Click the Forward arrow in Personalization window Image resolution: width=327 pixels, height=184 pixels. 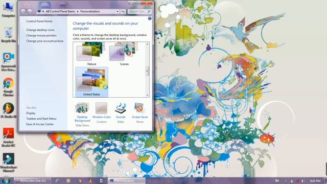pyautogui.click(x=30, y=11)
